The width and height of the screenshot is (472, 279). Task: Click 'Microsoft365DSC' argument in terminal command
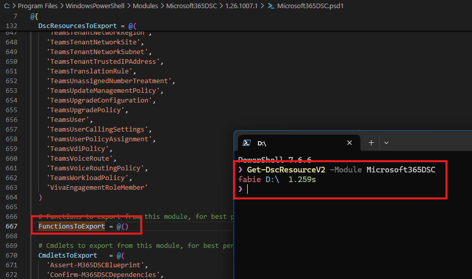[x=401, y=170]
